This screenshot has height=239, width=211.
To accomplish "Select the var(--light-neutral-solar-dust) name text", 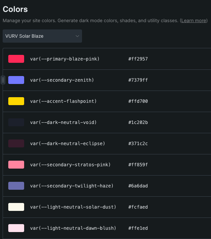I will tap(73, 207).
